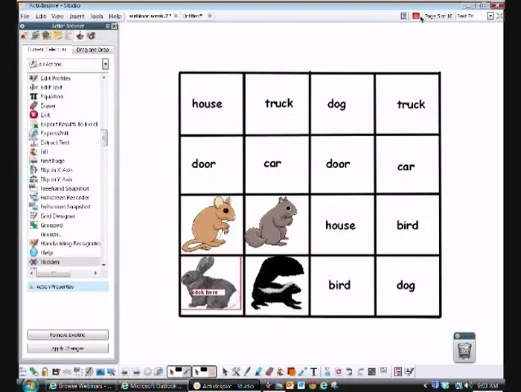Open the Object Browser icon
521x392 pixels.
46,36
